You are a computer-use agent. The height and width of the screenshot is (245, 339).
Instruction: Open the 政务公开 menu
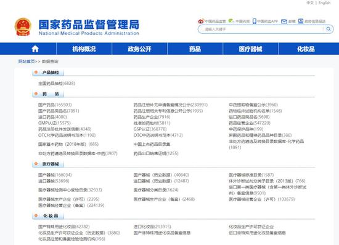pos(140,49)
